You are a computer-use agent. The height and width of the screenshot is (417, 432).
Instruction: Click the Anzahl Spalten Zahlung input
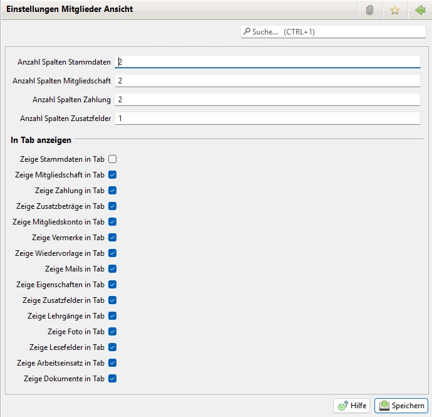pos(267,100)
